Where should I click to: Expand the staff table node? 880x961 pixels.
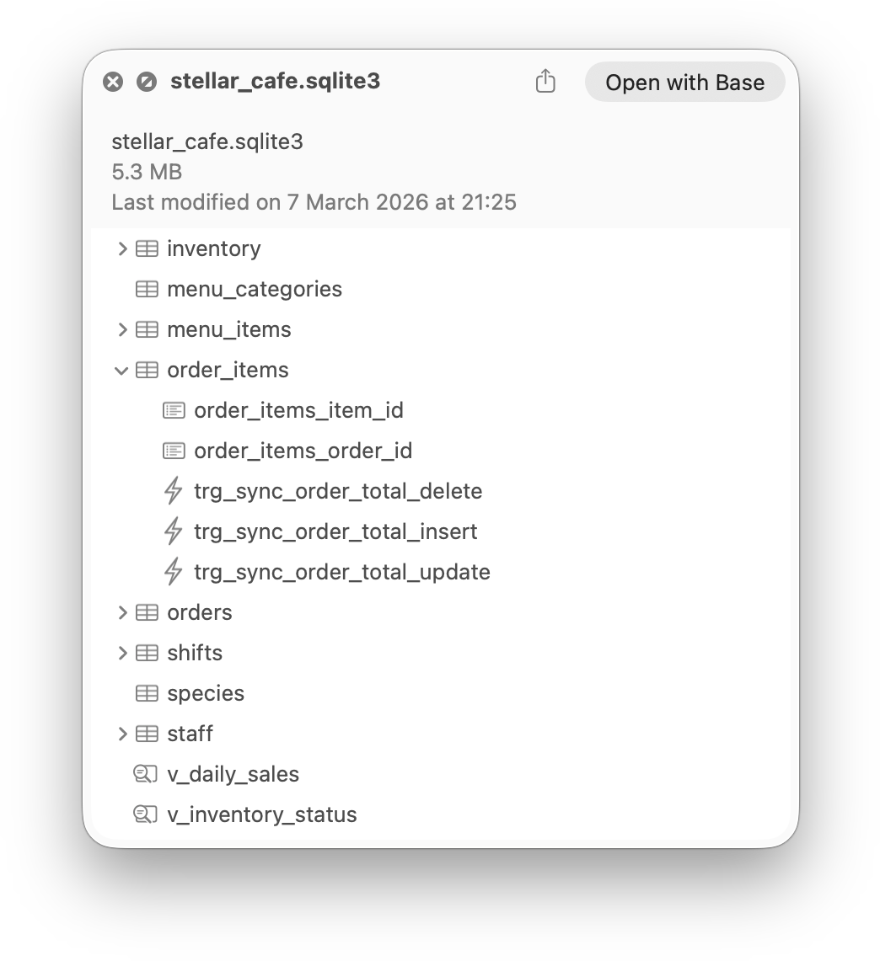coord(121,734)
